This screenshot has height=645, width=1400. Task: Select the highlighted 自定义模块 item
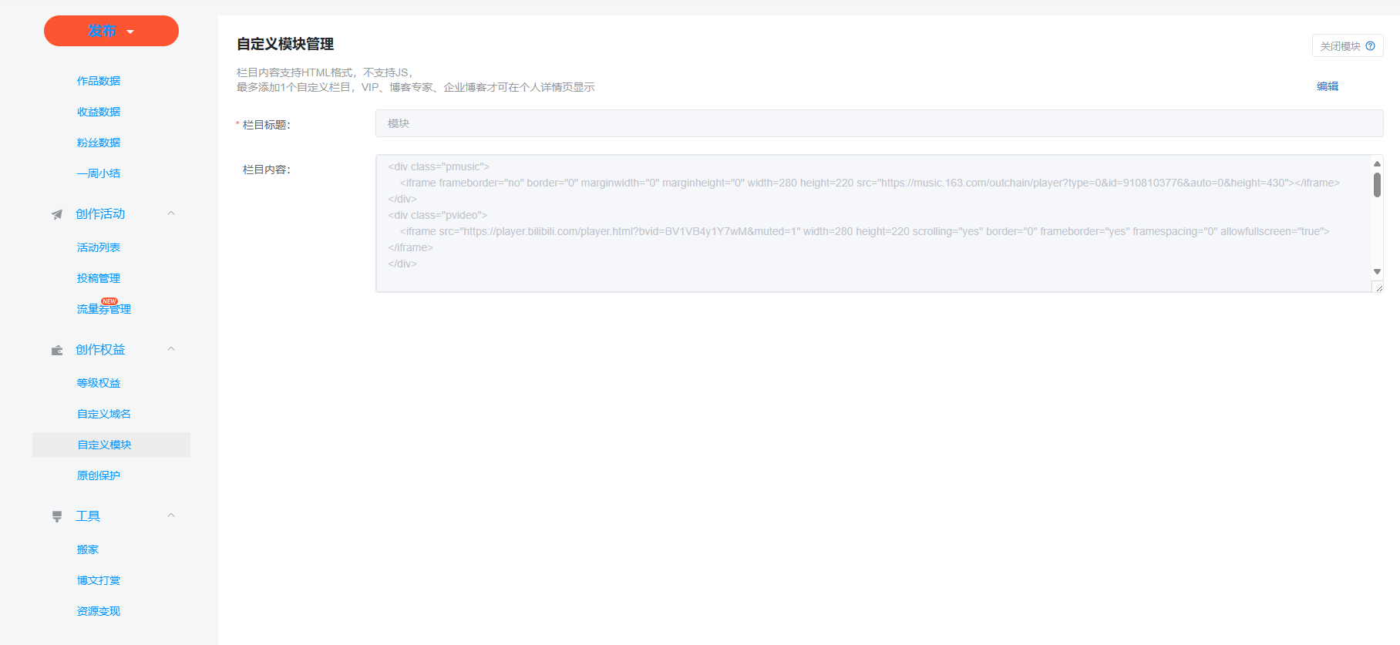(x=111, y=445)
